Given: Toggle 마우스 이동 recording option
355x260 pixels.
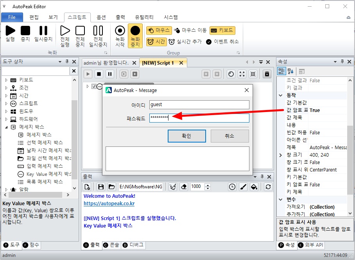Looking at the screenshot, I should pos(190,31).
